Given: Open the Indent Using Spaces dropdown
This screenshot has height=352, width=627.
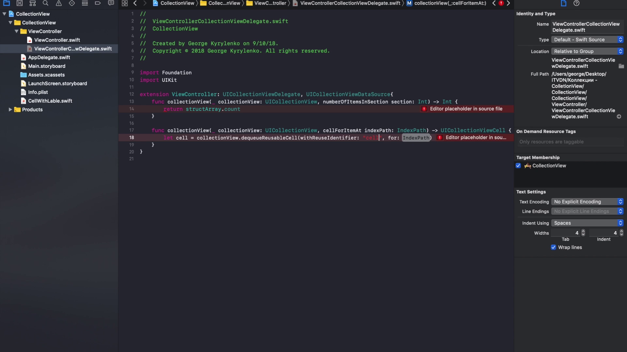Looking at the screenshot, I should point(587,223).
